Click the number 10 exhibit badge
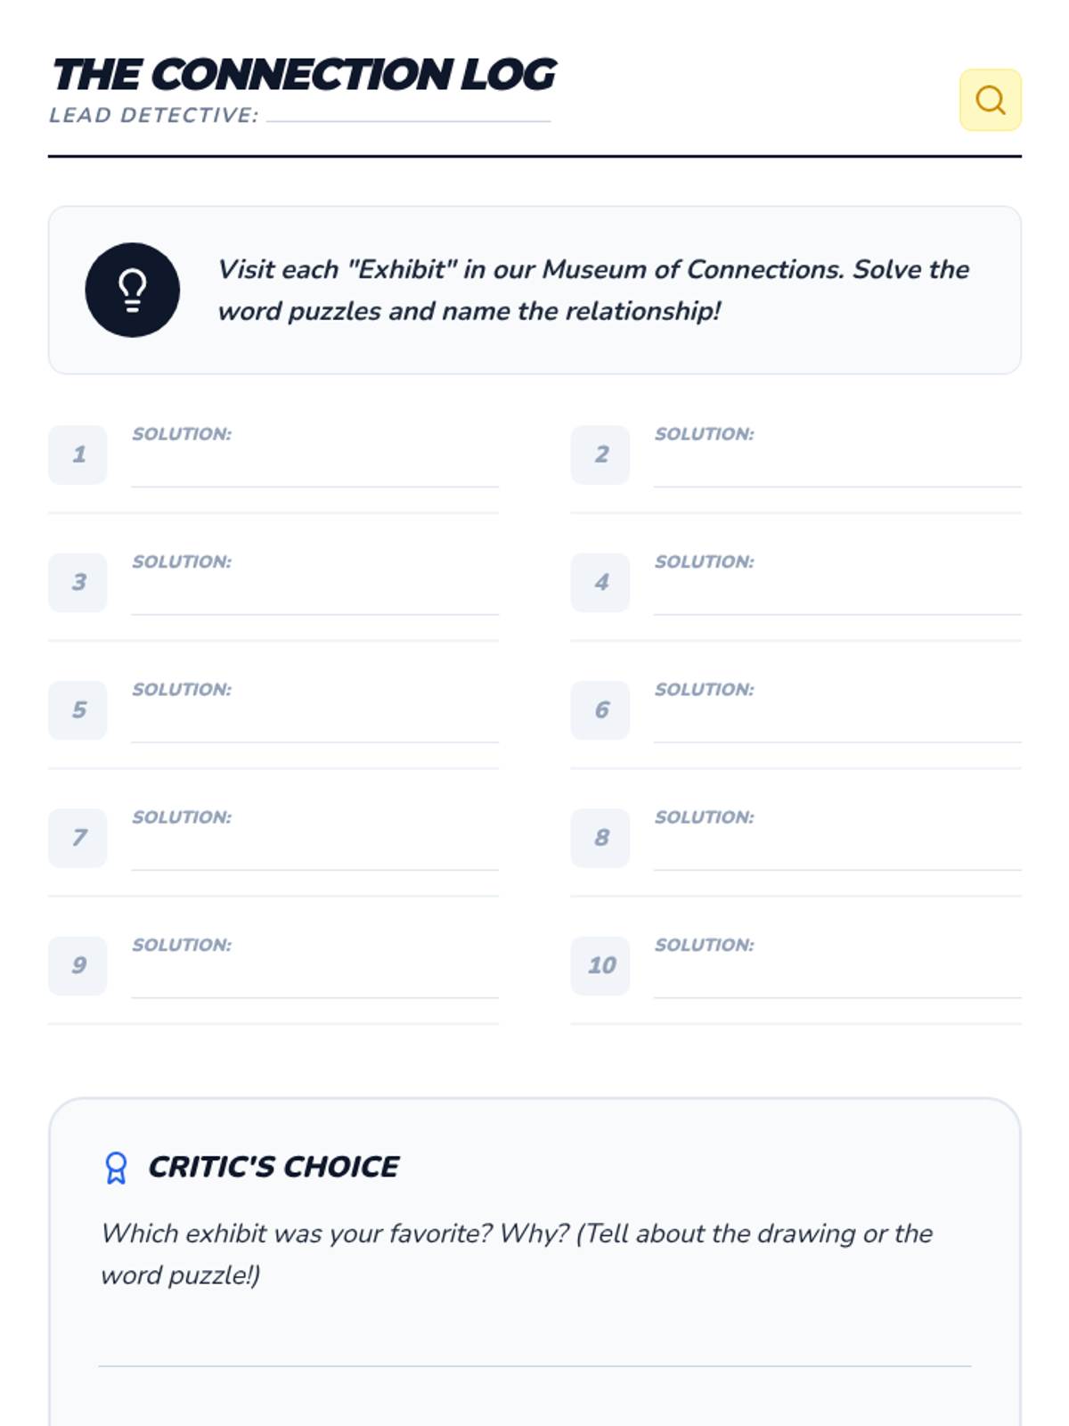The height and width of the screenshot is (1426, 1069). tap(600, 965)
